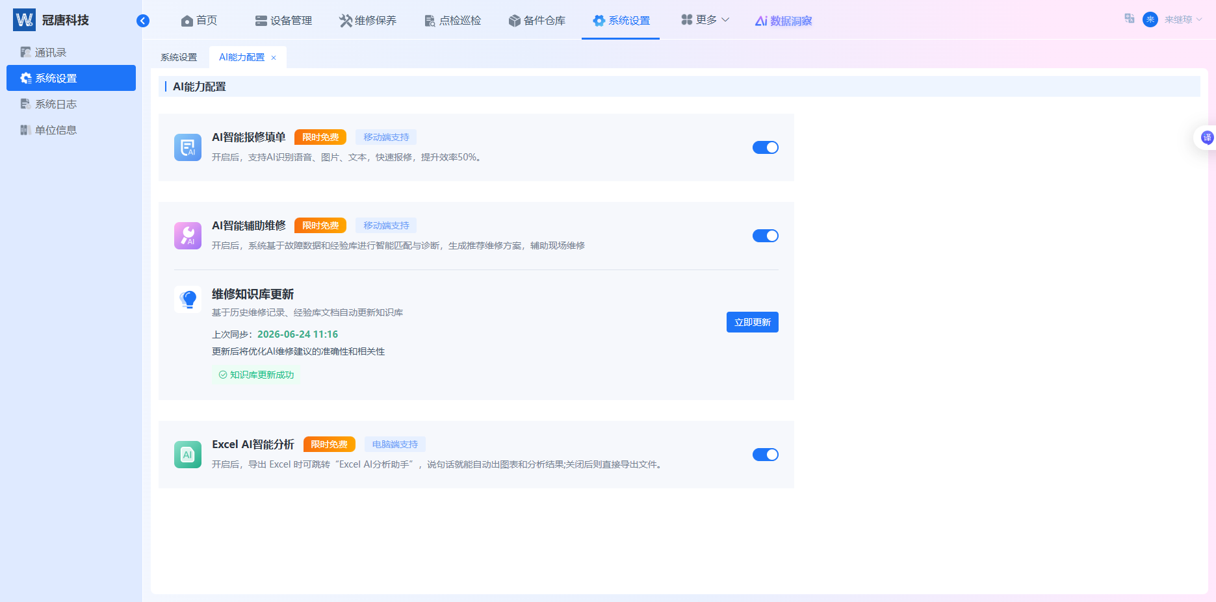Click 限时免费 badge on AI智能辅助维修
Image resolution: width=1216 pixels, height=602 pixels.
[320, 225]
